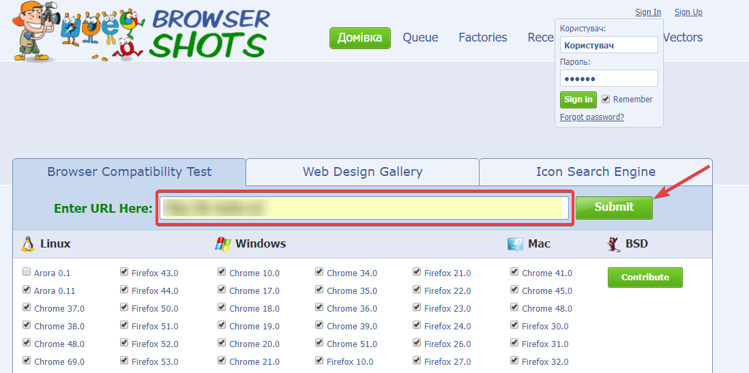Enable the Arora 0.1 checkbox

pos(27,272)
